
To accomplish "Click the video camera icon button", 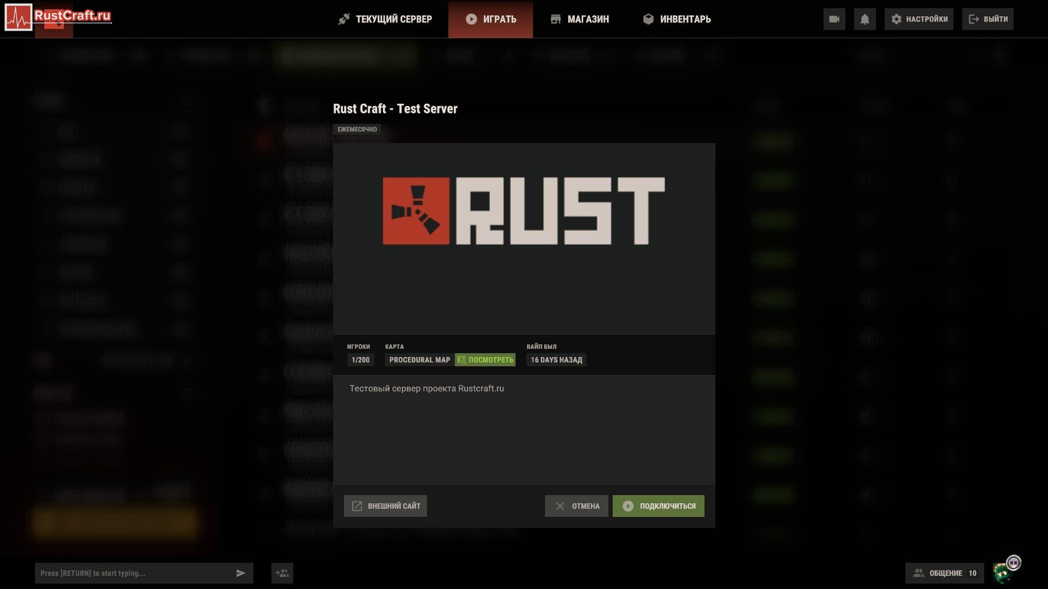I will click(x=834, y=19).
